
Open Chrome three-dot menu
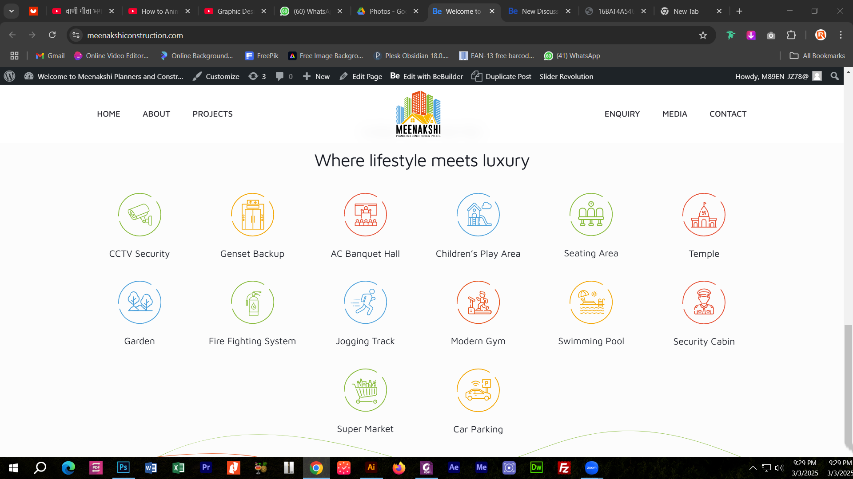point(841,35)
